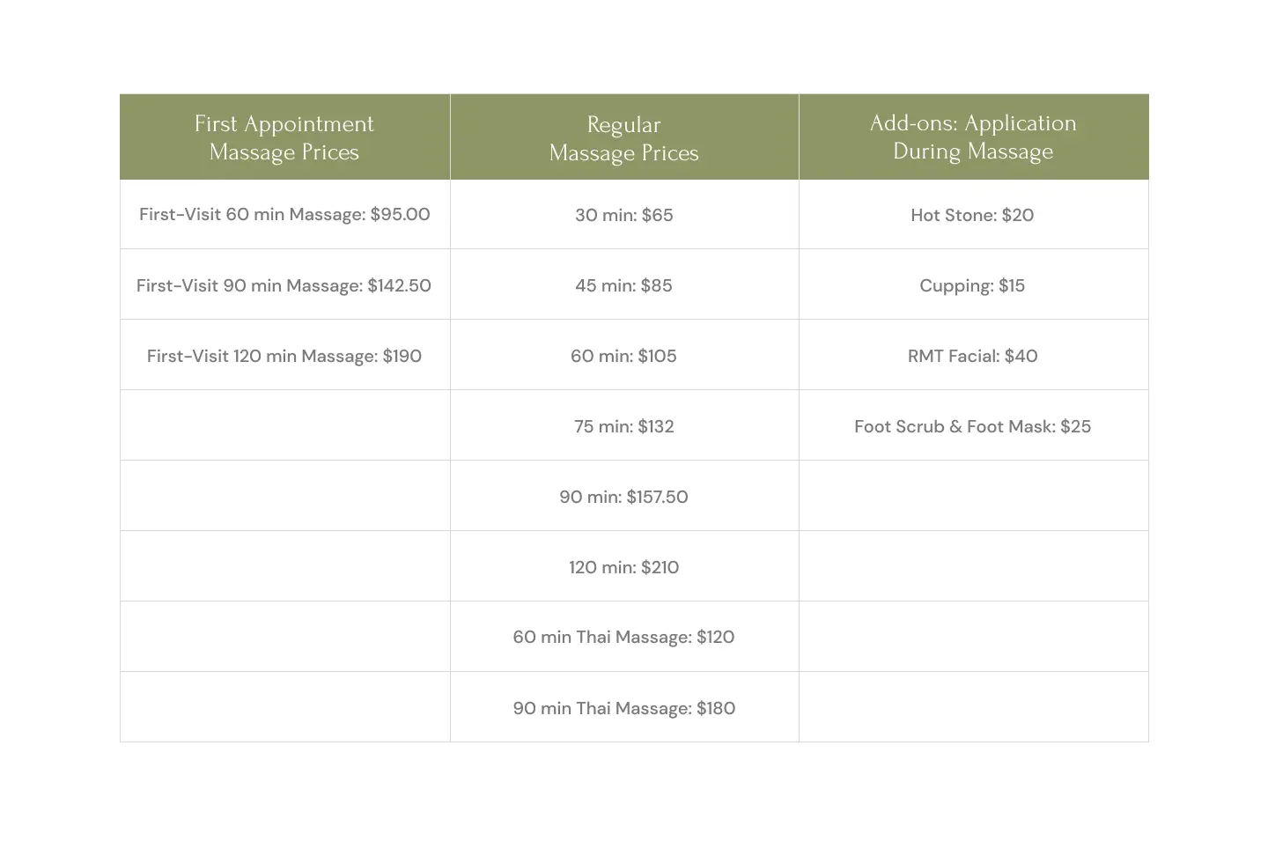Image resolution: width=1268 pixels, height=856 pixels.
Task: Click the empty cell below Foot Scrub add-on
Action: 973,496
